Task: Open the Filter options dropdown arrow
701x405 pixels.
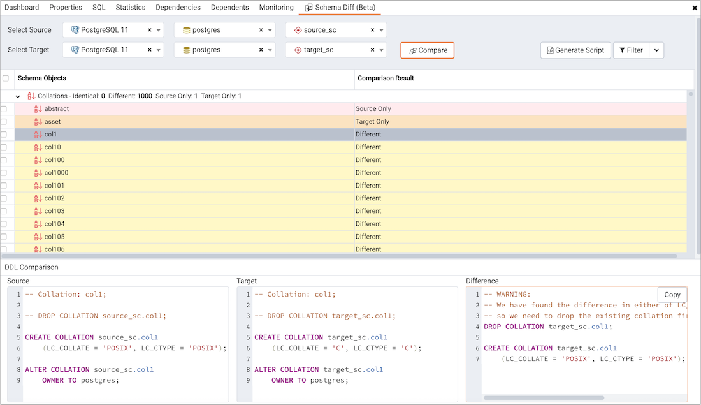Action: point(656,50)
